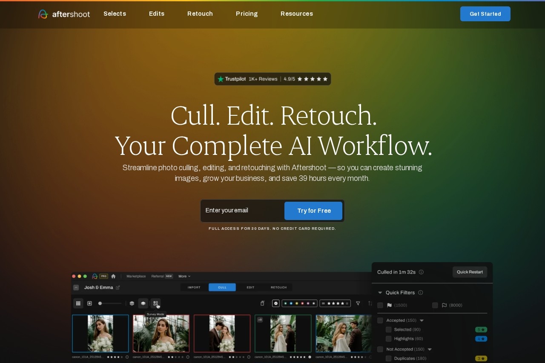Enable the Selected (90) checkbox
This screenshot has height=363, width=545.
coord(388,329)
